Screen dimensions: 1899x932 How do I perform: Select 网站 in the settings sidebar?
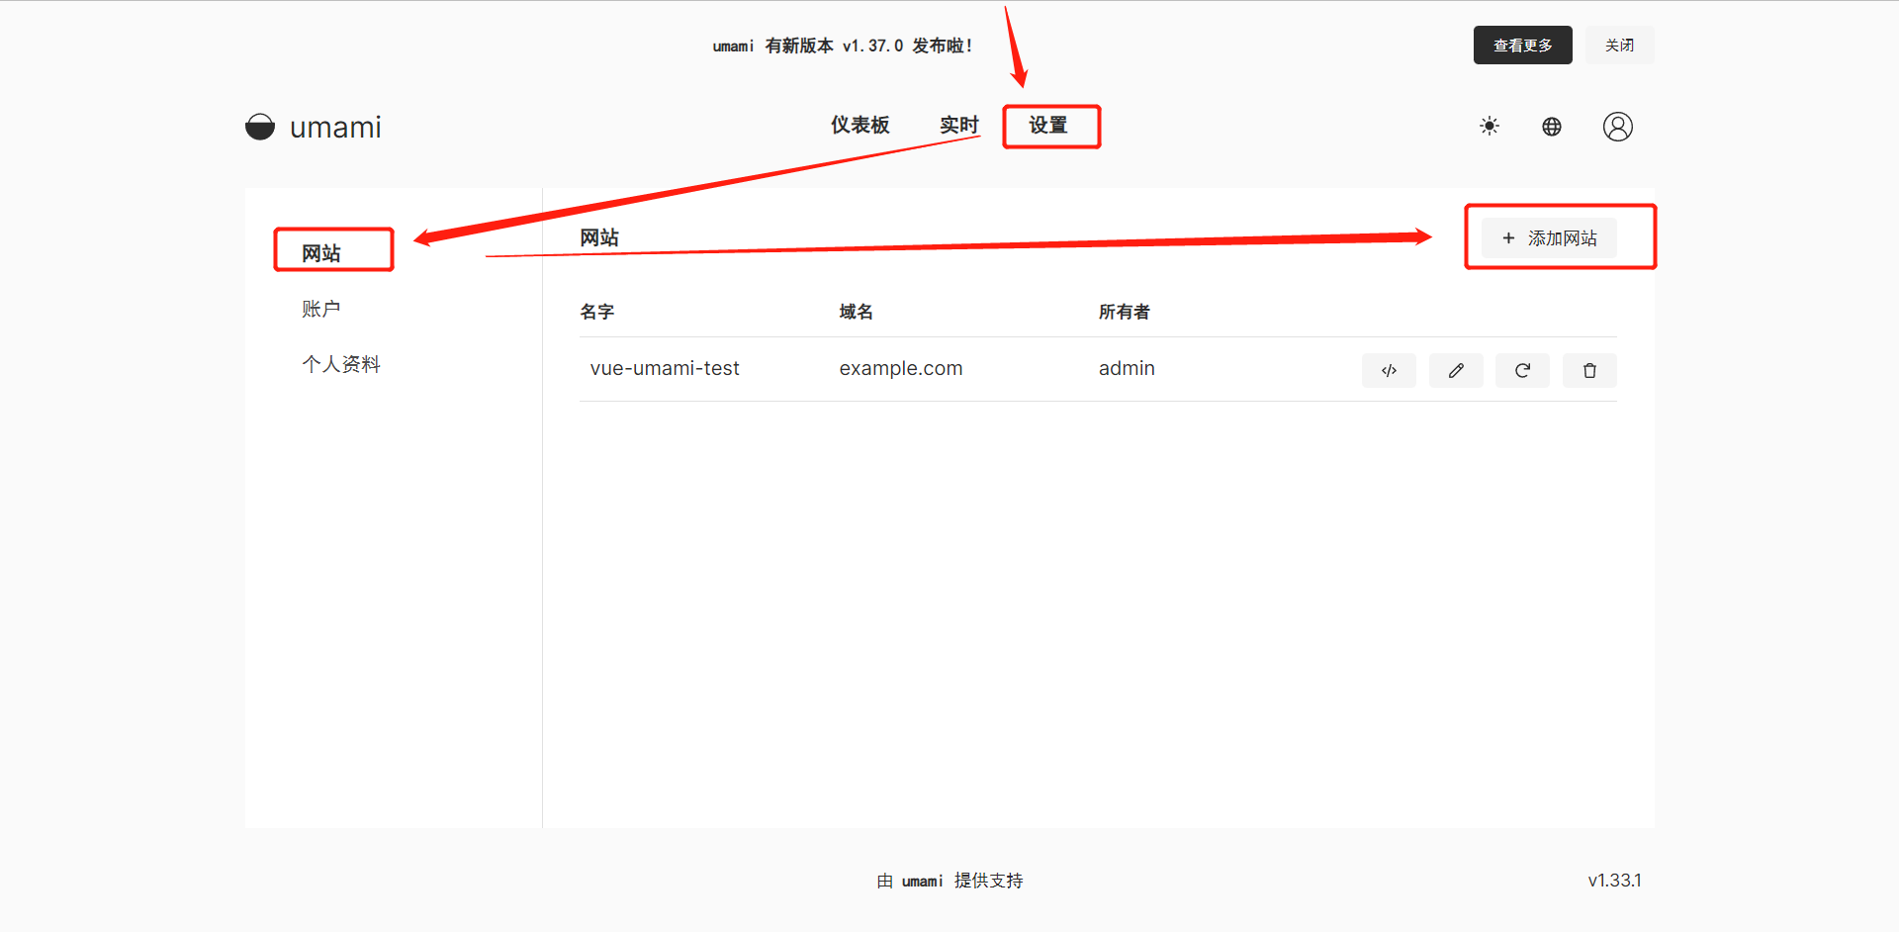(x=321, y=253)
